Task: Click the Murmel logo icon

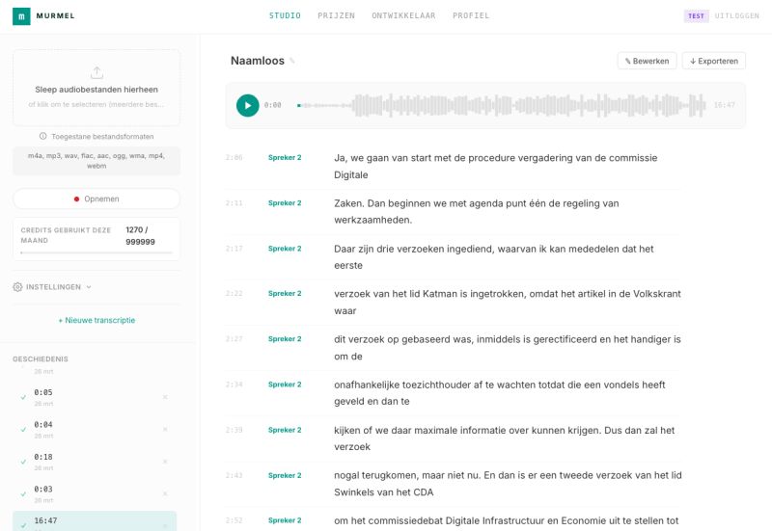Action: pos(21,16)
